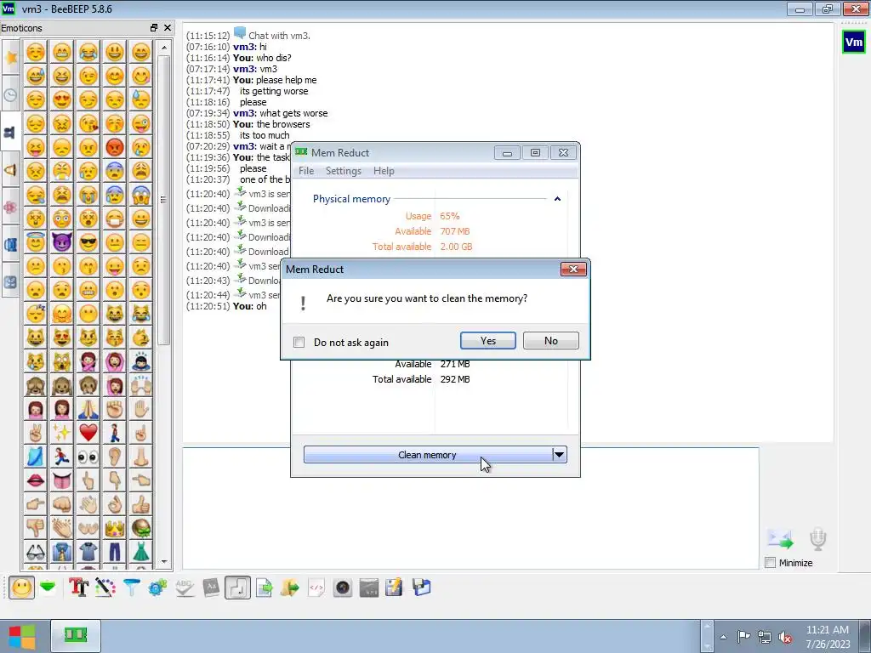Click the send message arrow icon

[x=780, y=539]
